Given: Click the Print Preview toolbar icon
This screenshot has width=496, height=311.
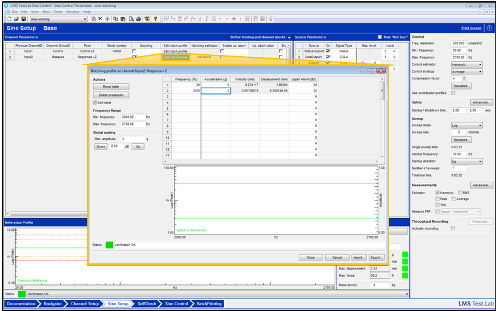Looking at the screenshot, I should (132, 19).
